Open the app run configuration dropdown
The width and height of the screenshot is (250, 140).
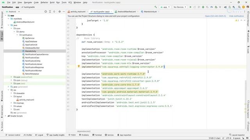pos(165,7)
